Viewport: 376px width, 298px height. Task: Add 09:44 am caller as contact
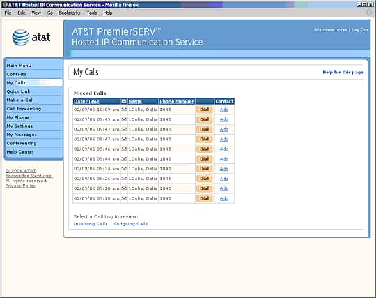224,159
